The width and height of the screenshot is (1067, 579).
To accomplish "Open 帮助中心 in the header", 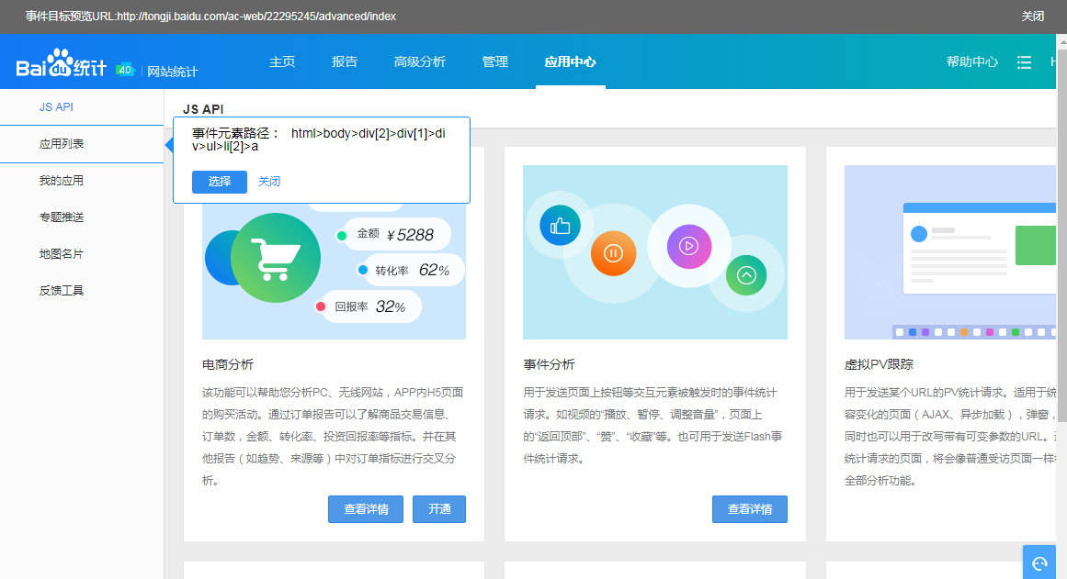I will click(971, 62).
